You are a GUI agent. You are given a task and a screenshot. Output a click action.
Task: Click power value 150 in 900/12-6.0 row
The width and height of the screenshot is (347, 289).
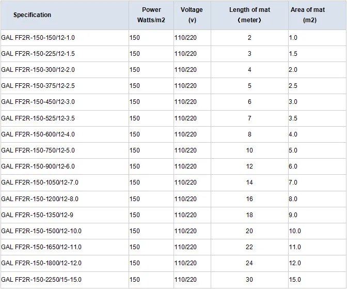[135, 166]
